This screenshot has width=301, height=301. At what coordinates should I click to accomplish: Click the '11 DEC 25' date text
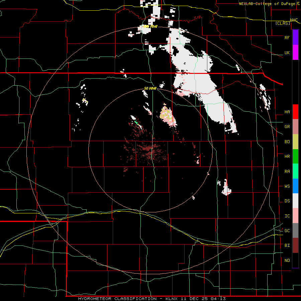195,299
